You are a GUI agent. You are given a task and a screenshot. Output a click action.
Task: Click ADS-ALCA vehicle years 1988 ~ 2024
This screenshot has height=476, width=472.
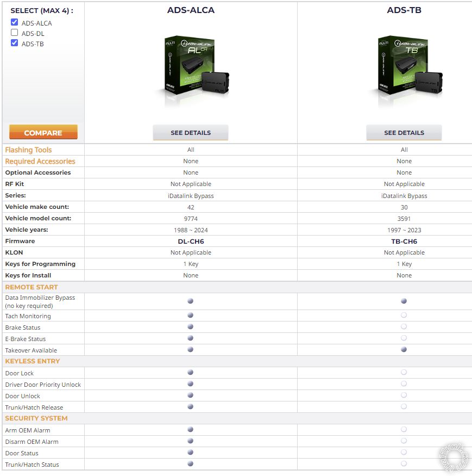(x=191, y=230)
